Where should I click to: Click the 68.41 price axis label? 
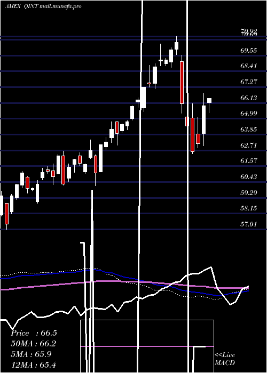point(249,66)
